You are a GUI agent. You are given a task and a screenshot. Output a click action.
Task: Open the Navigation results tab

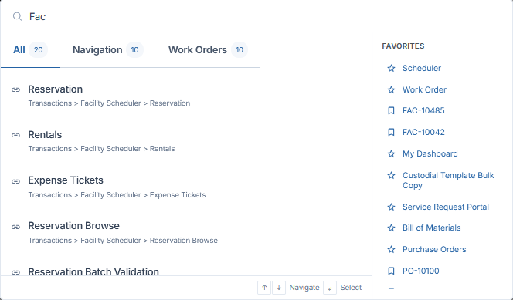pyautogui.click(x=107, y=50)
